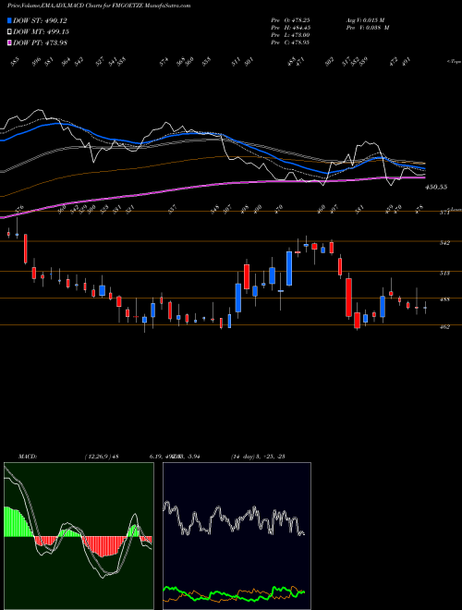
Task: Click the first red candle falling from 542
Action: 26,249
